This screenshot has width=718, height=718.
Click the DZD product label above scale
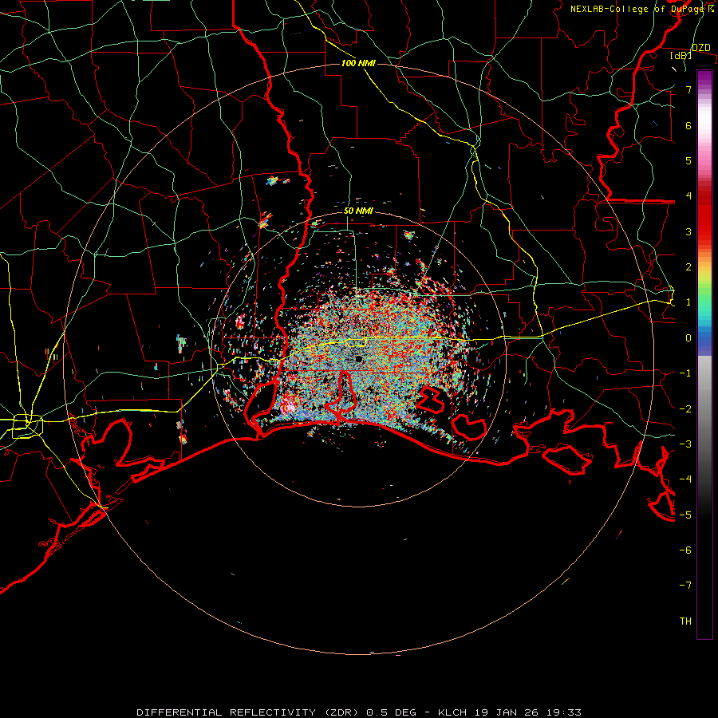pyautogui.click(x=701, y=48)
